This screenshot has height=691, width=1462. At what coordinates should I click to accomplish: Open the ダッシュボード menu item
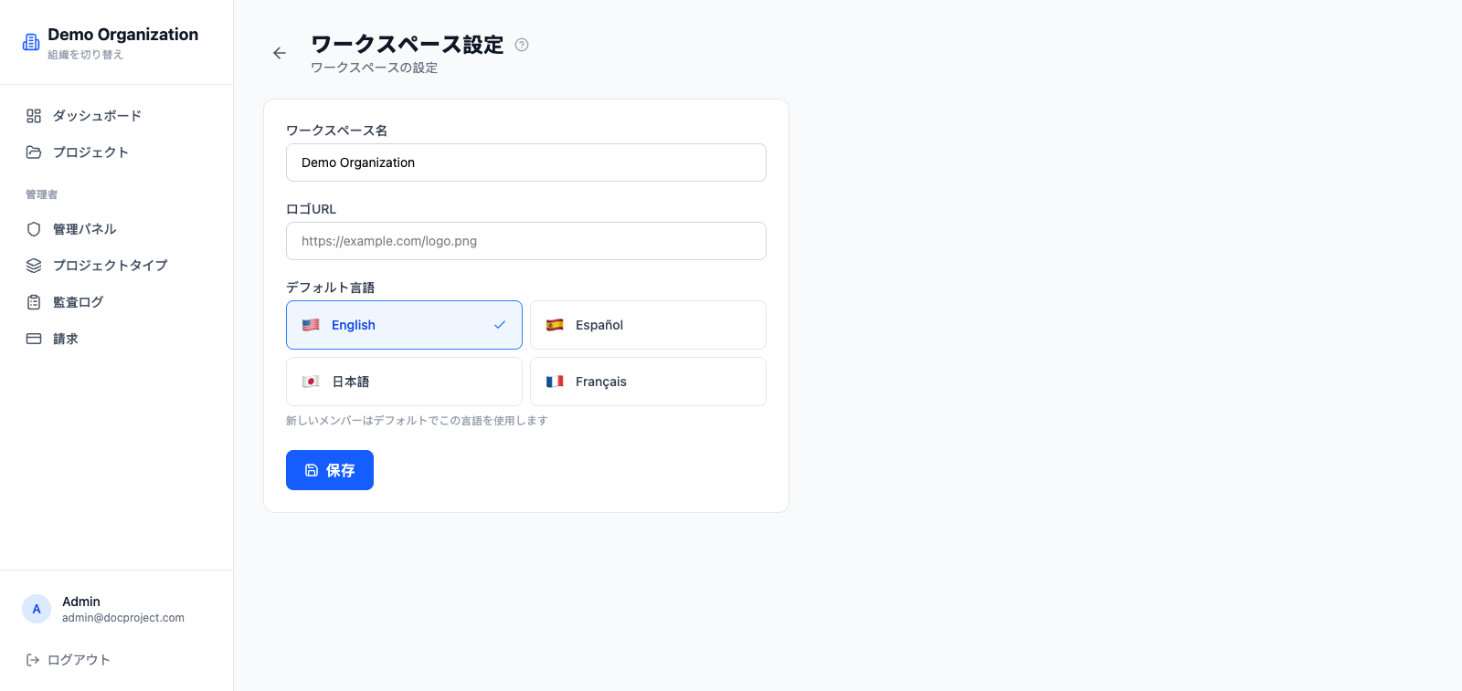tap(116, 116)
